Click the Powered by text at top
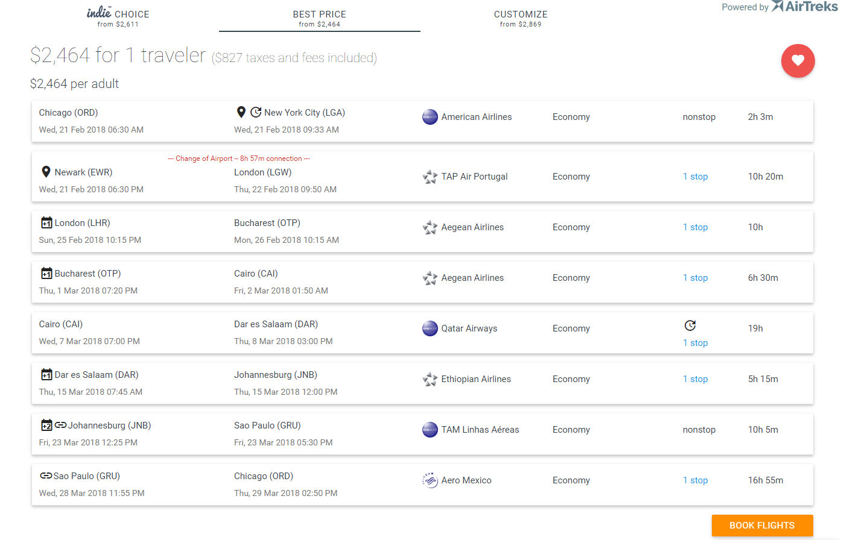 click(745, 7)
